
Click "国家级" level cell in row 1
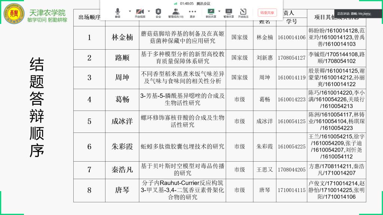[240, 37]
